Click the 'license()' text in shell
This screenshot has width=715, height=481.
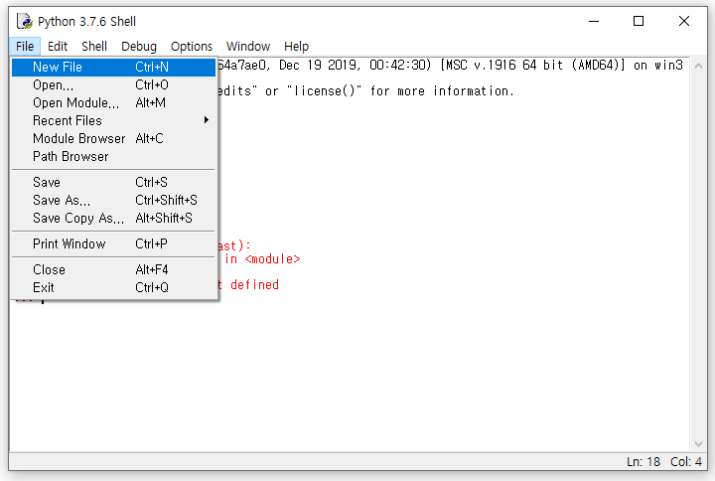click(x=324, y=90)
